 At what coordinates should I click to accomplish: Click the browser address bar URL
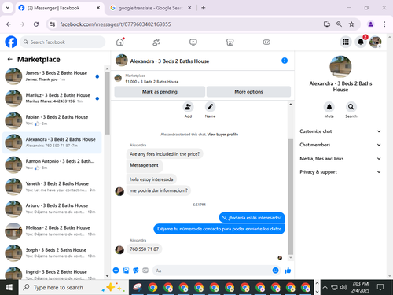coord(116,24)
